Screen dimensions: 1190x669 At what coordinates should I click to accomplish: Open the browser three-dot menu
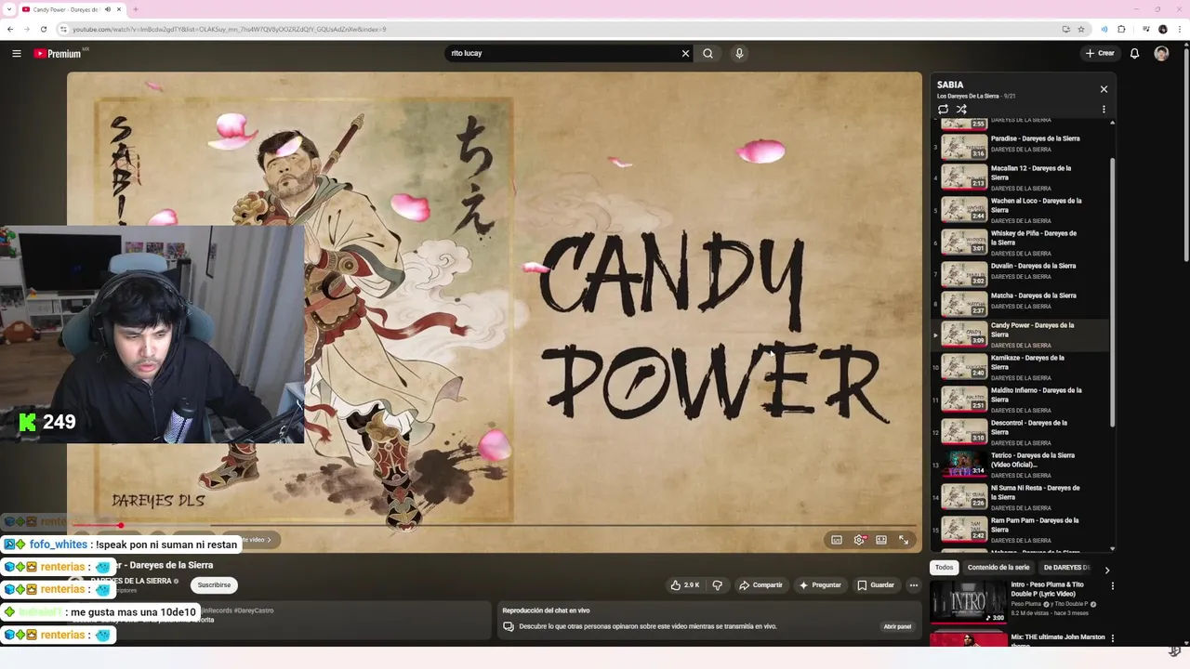tap(1180, 29)
